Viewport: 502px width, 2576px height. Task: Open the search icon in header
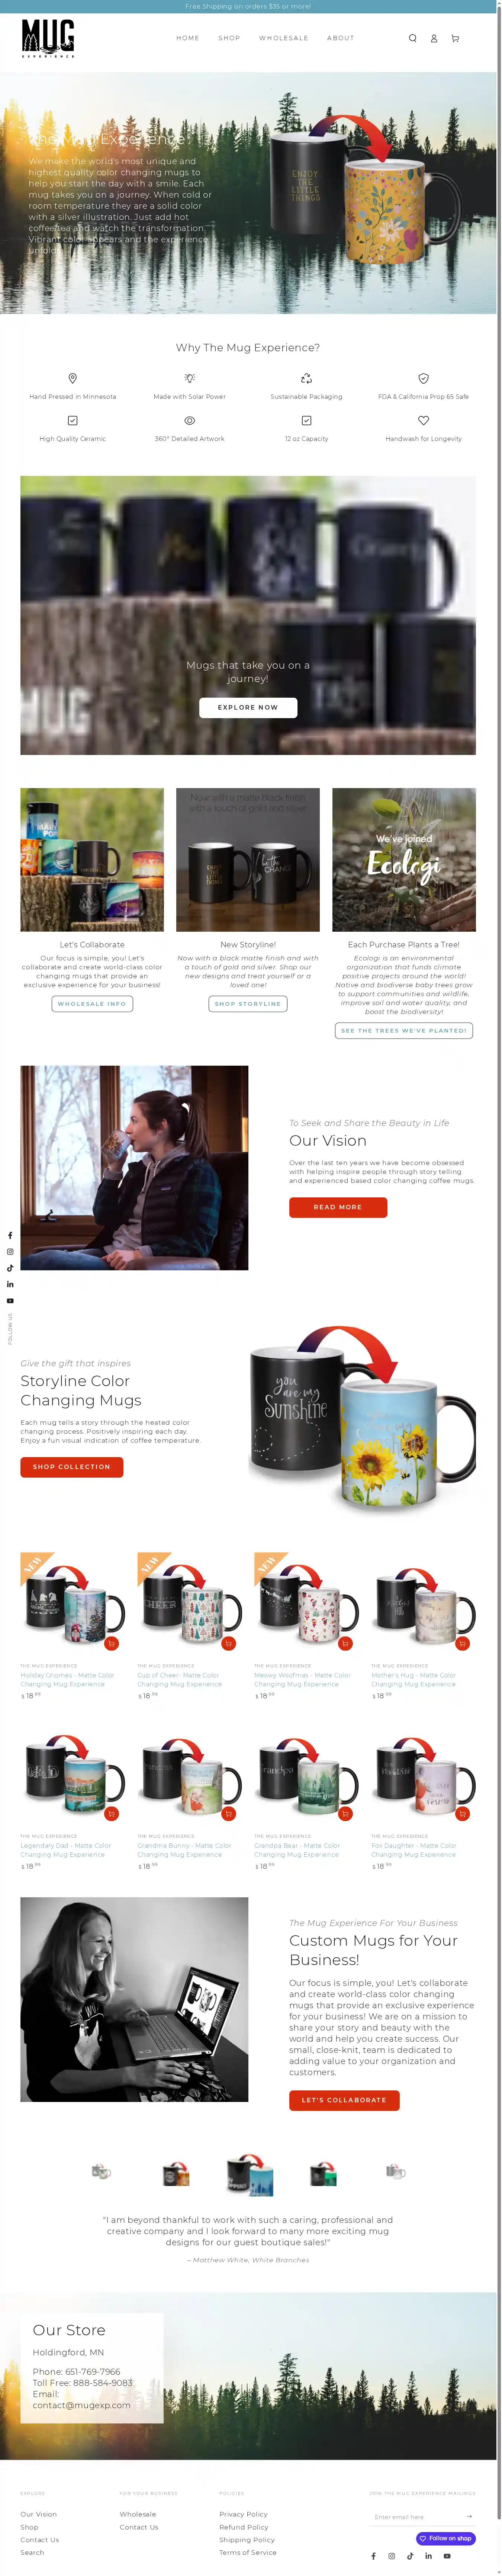point(412,38)
